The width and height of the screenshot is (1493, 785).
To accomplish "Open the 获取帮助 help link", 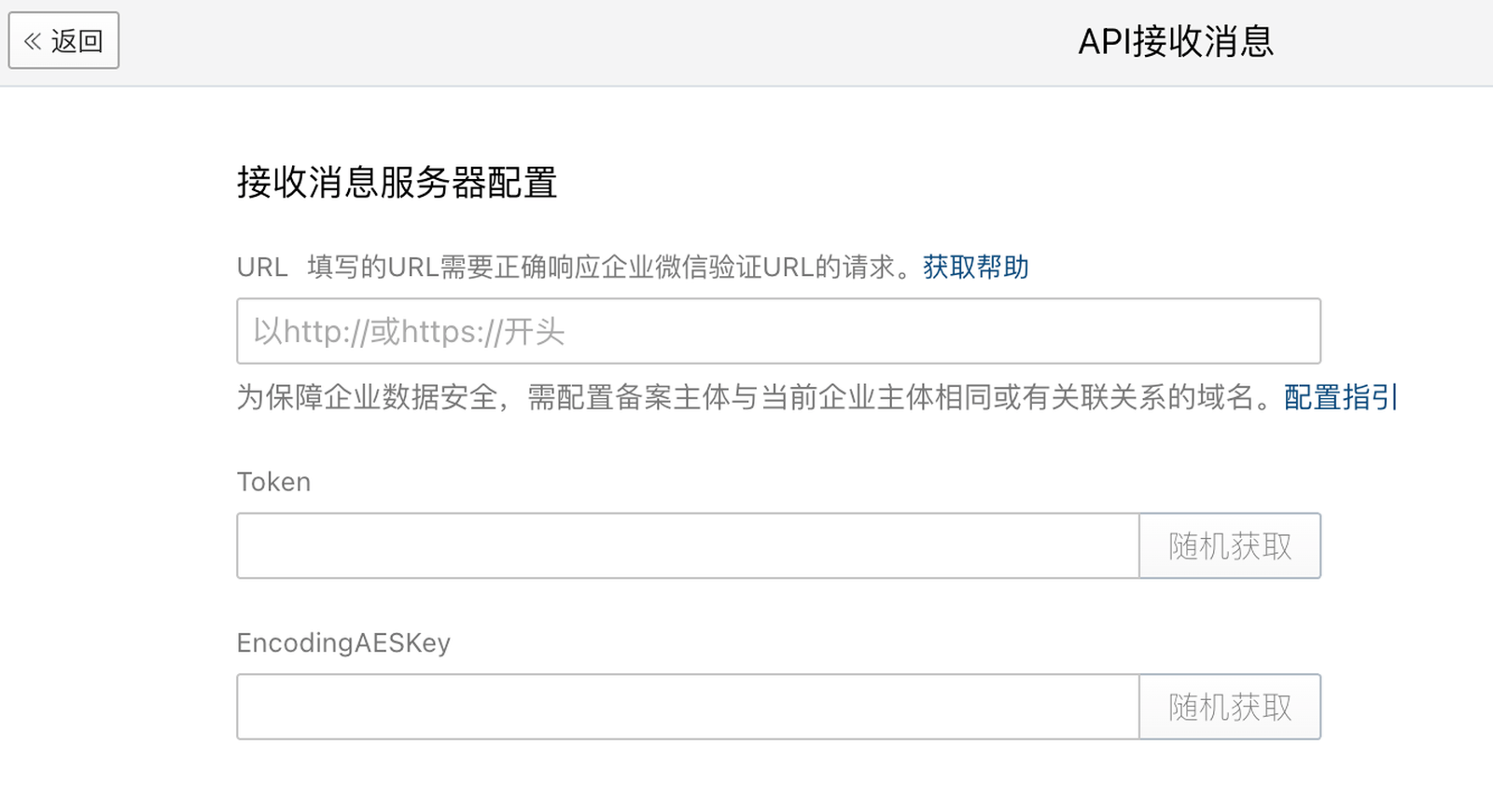I will coord(975,268).
